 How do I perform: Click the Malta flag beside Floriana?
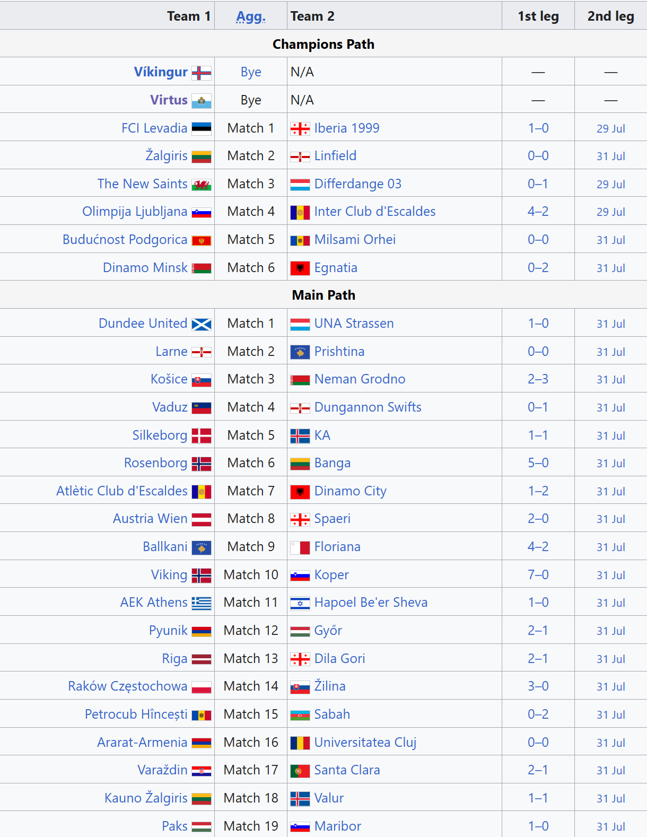coord(300,547)
